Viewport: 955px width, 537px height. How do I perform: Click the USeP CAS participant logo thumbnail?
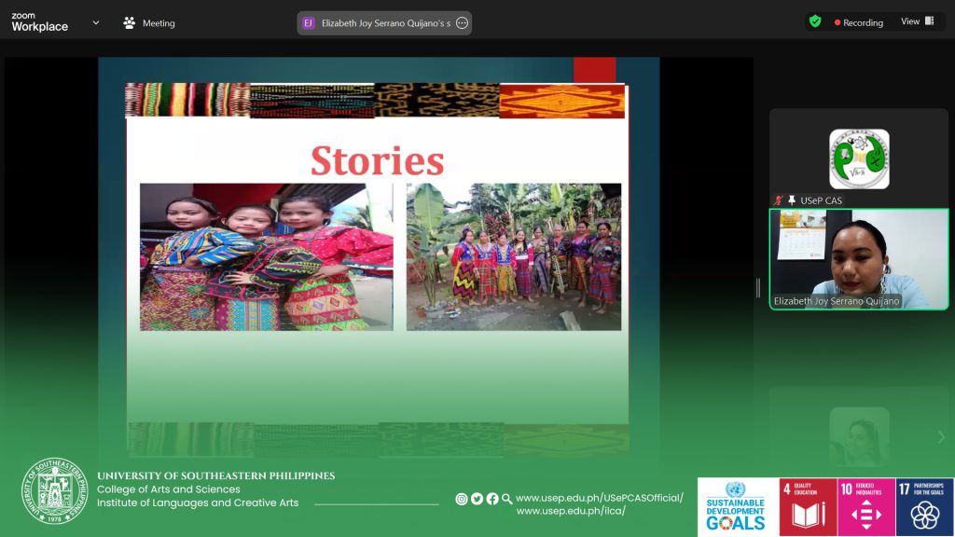click(x=859, y=158)
